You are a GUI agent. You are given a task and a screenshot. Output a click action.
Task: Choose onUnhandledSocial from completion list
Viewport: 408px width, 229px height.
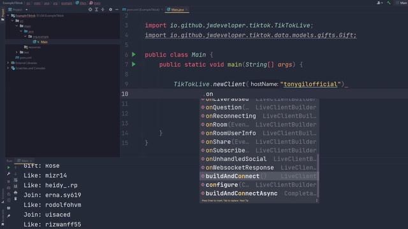point(259,158)
